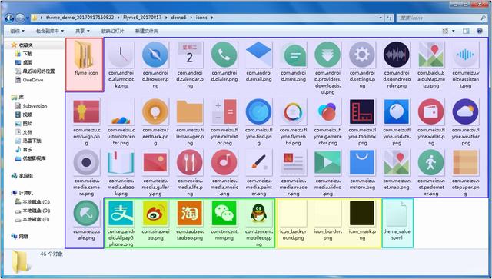Select com.android.browser.png compass icon

155,55
